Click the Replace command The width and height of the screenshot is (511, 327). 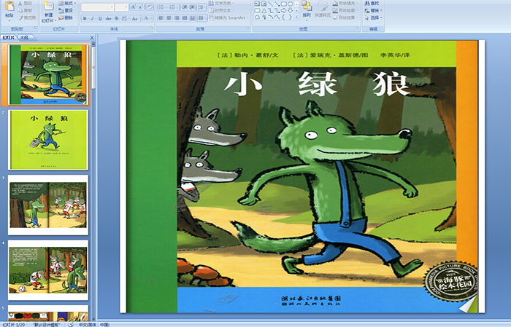click(374, 10)
